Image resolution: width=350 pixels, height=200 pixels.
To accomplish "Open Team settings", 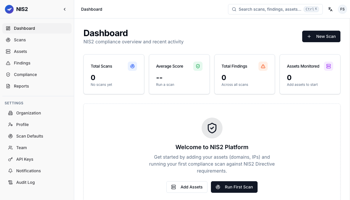I will point(38,148).
